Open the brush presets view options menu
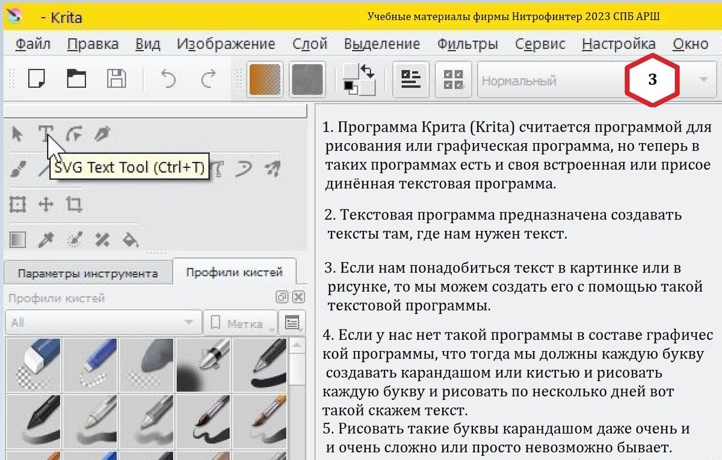The width and height of the screenshot is (722, 460). click(x=292, y=323)
